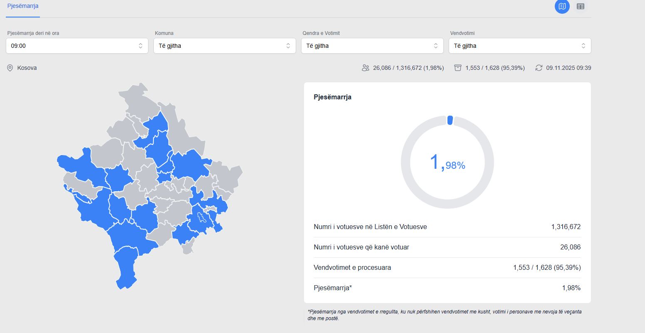Screen dimensions: 645x333
Task: Click the Numri i votuesve që kanë votuar row
Action: (447, 247)
